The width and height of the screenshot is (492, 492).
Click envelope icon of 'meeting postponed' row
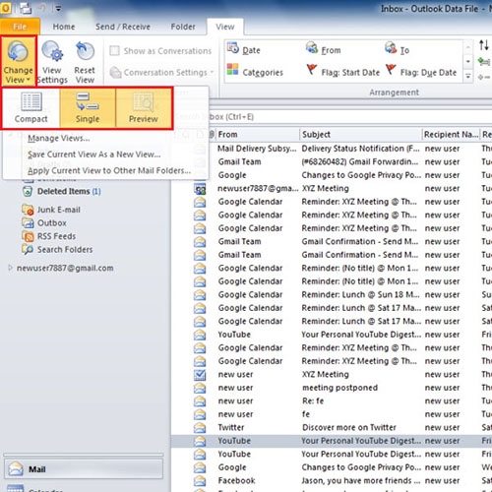[200, 388]
